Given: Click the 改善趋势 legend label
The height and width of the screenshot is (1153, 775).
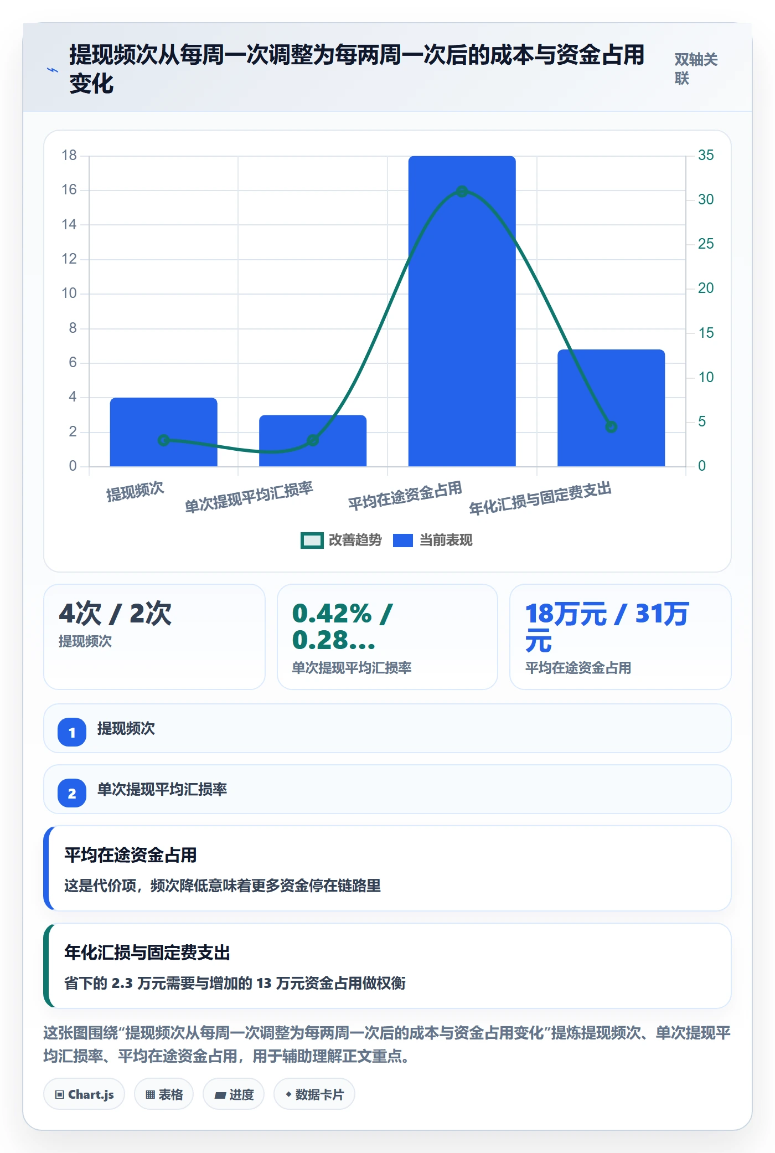Looking at the screenshot, I should tap(355, 540).
